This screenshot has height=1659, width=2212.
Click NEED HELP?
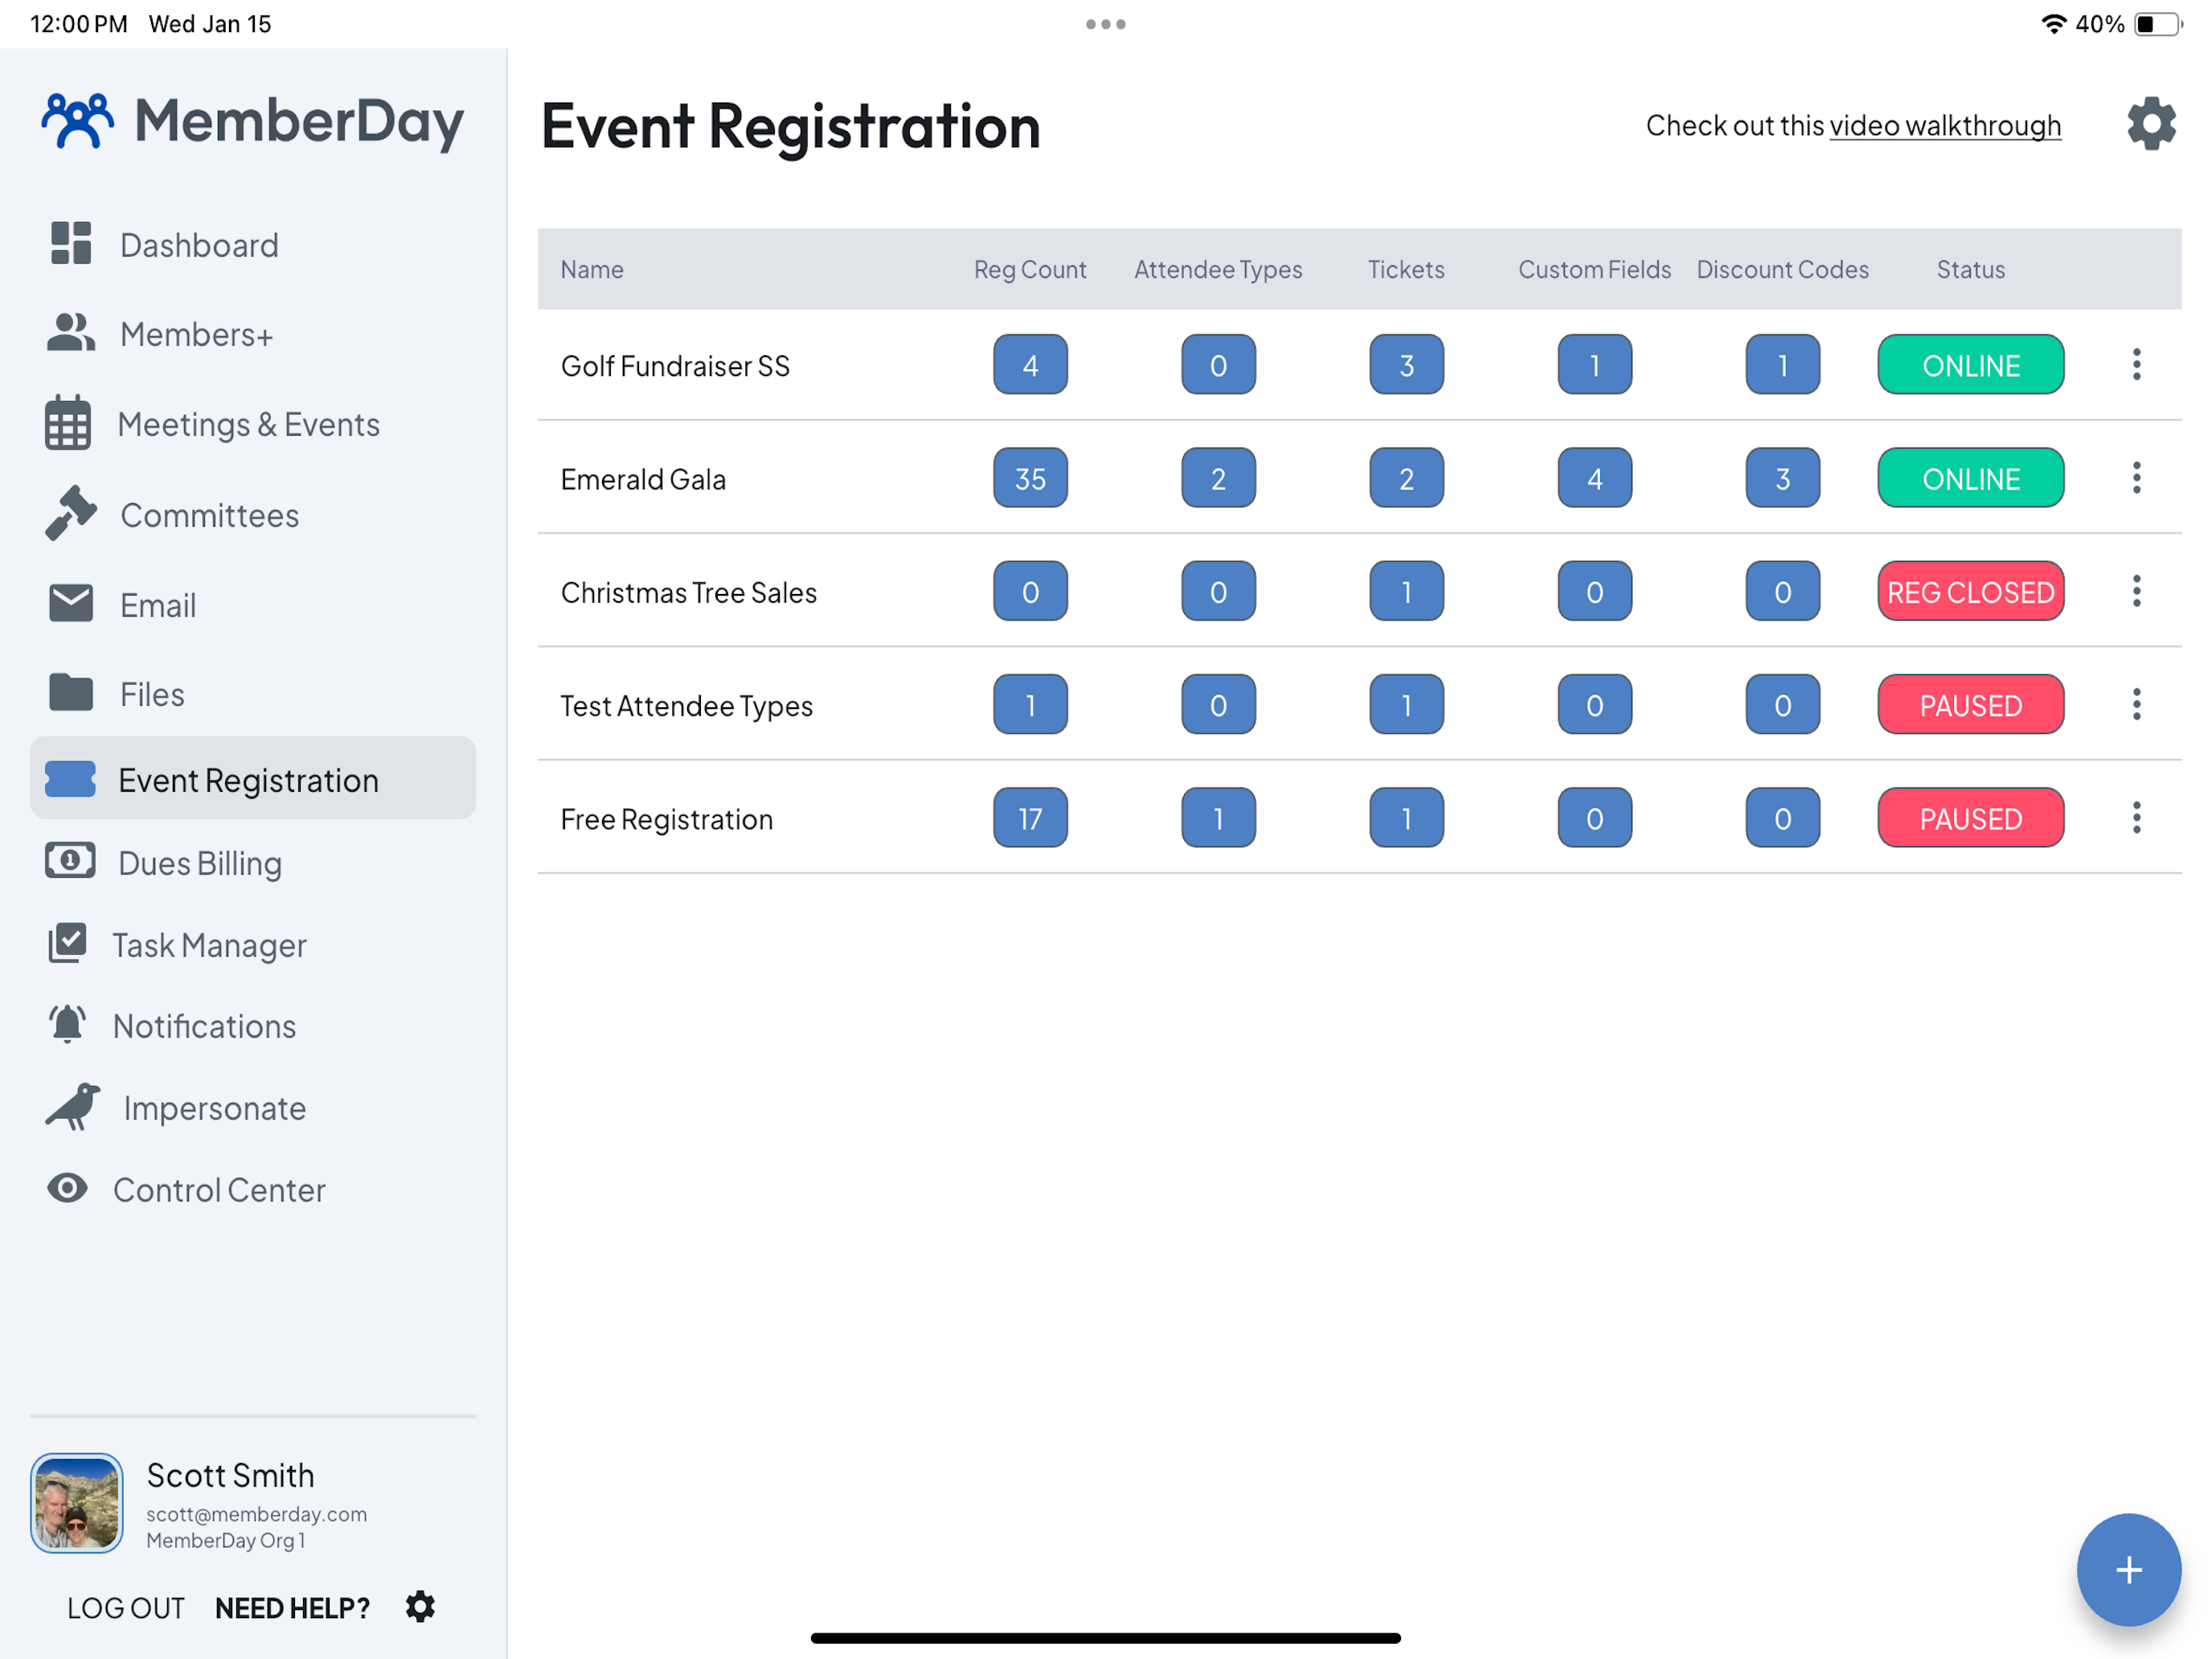click(292, 1608)
